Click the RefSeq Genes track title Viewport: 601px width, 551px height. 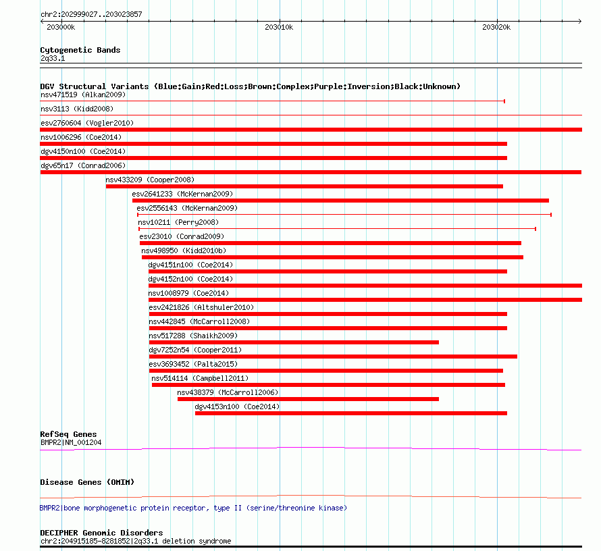point(68,434)
